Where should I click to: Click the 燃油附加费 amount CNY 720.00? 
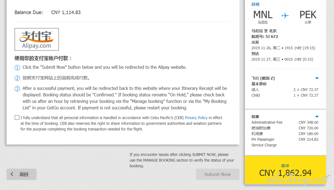[308, 128]
